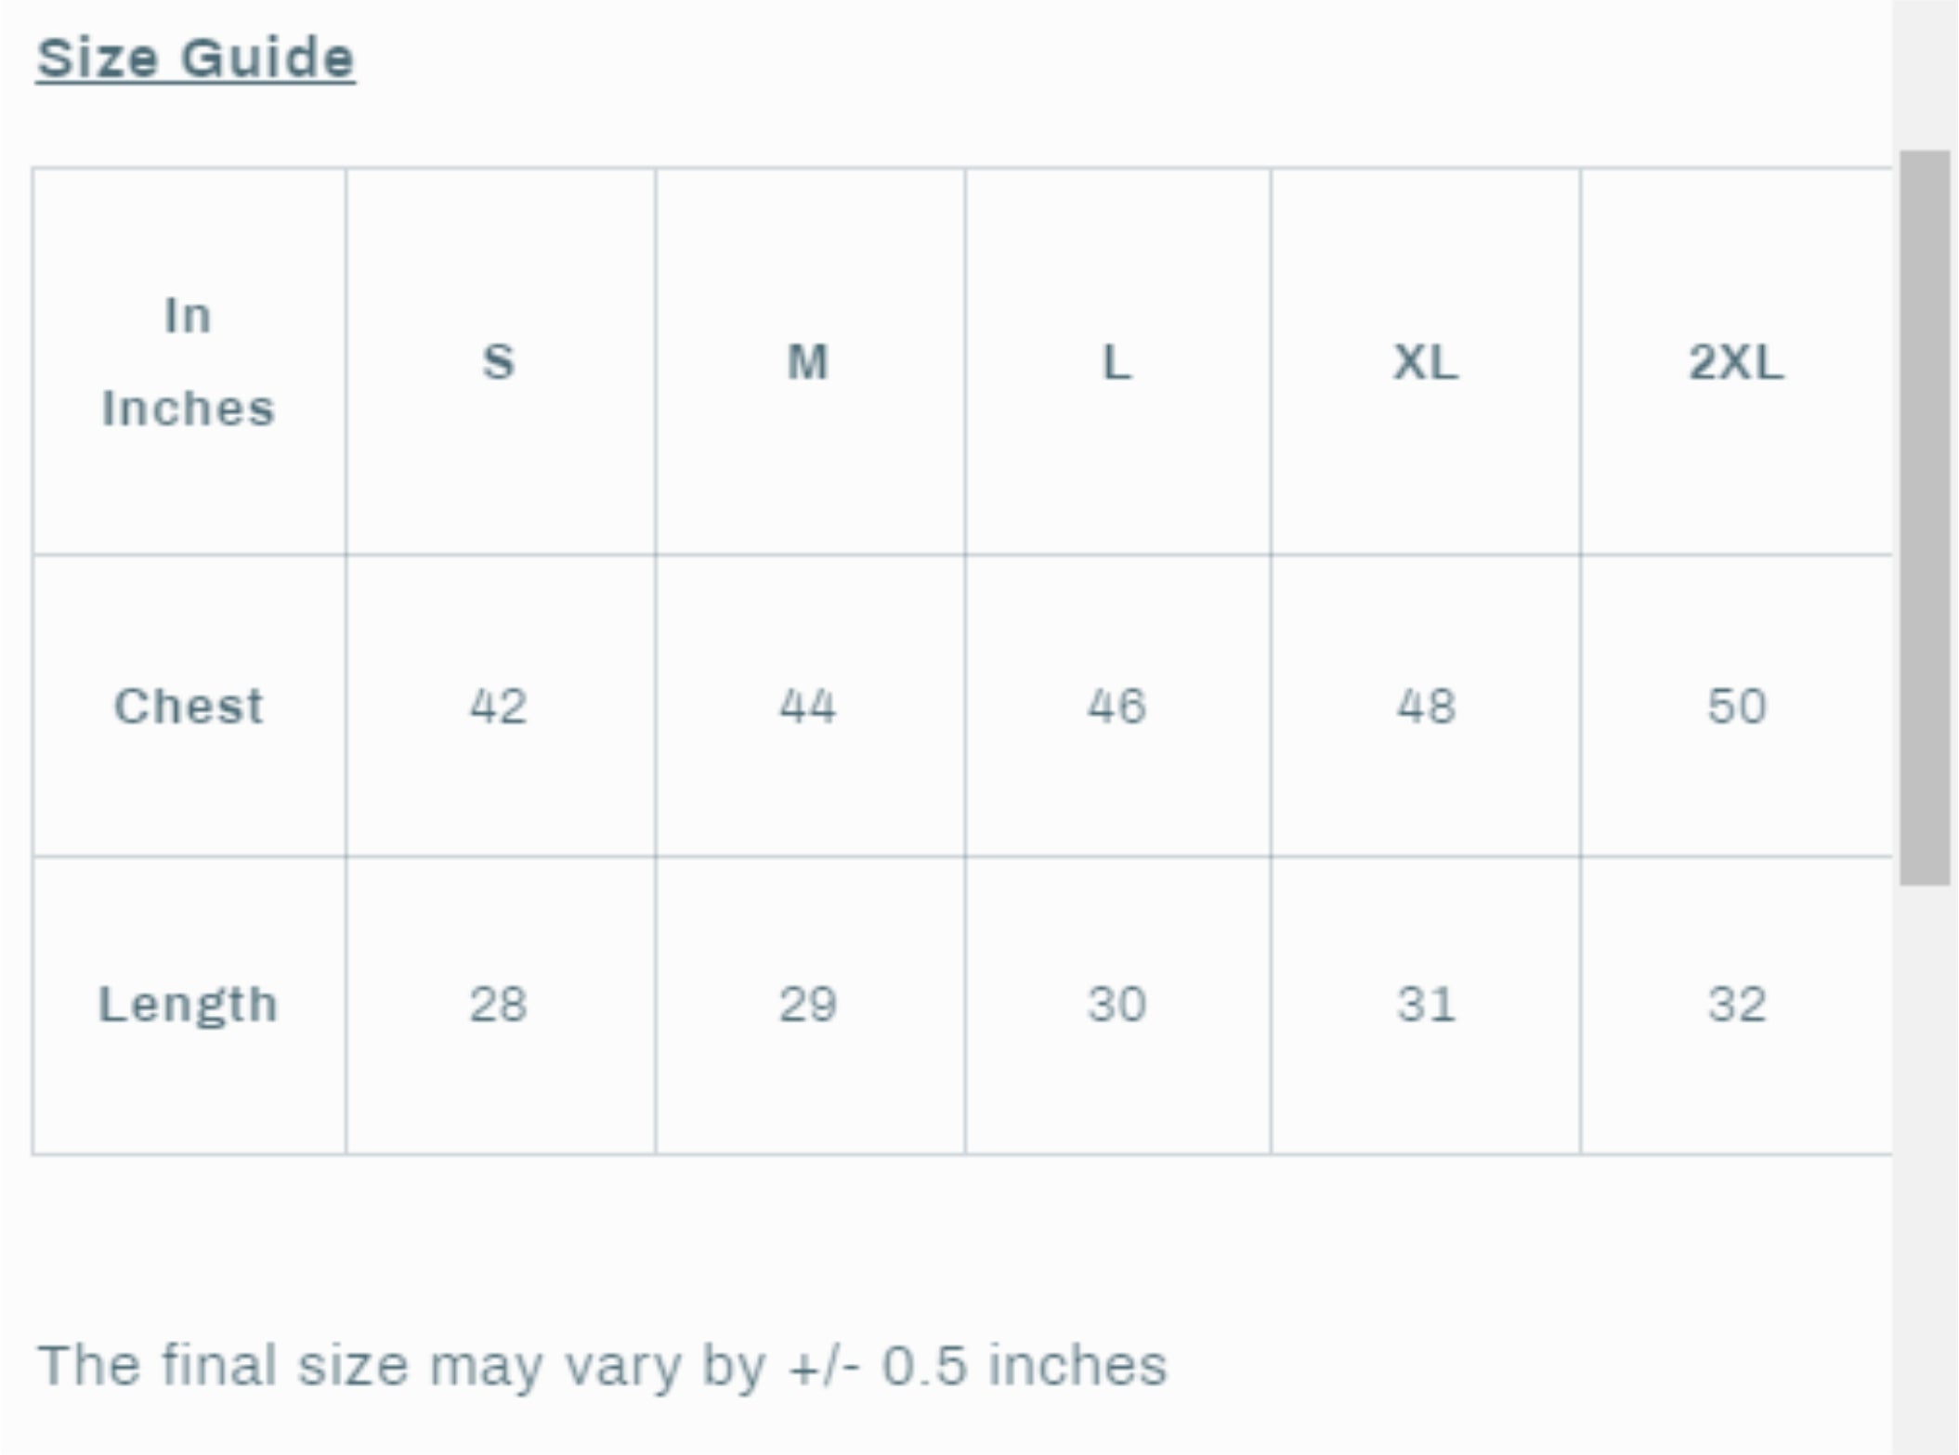Image resolution: width=1959 pixels, height=1455 pixels.
Task: Select the L size column header
Action: click(1117, 362)
